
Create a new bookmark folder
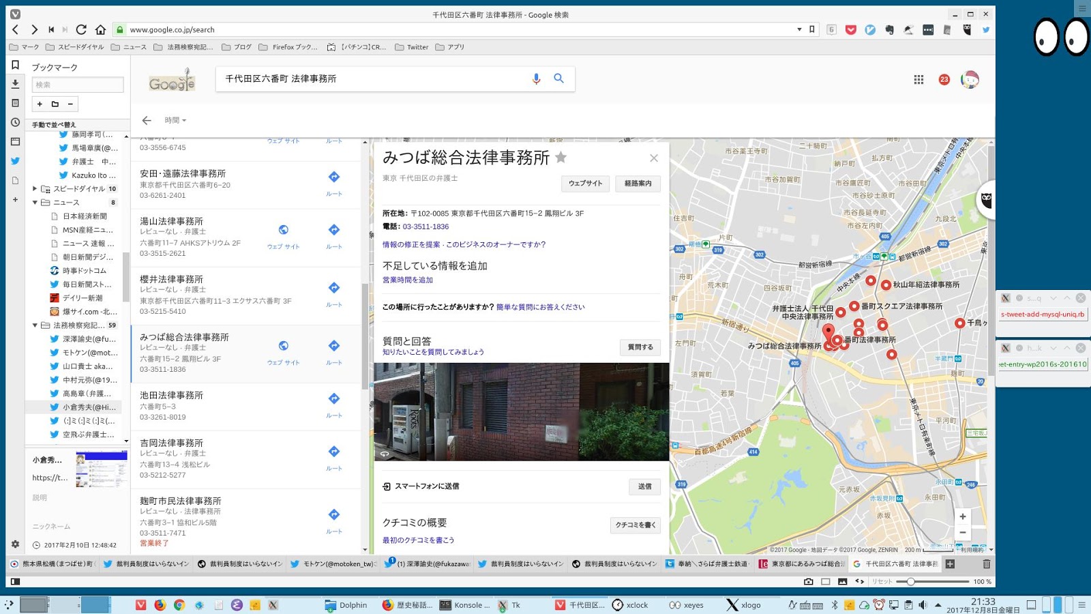(x=55, y=104)
